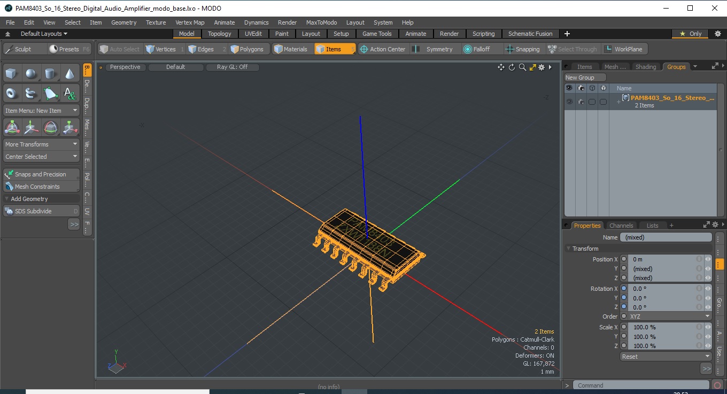
Task: Maximize the Groups panel
Action: (715, 67)
